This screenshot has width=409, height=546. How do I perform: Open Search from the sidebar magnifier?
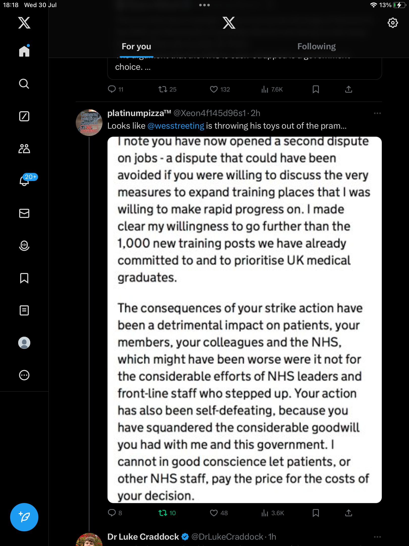[x=24, y=84]
